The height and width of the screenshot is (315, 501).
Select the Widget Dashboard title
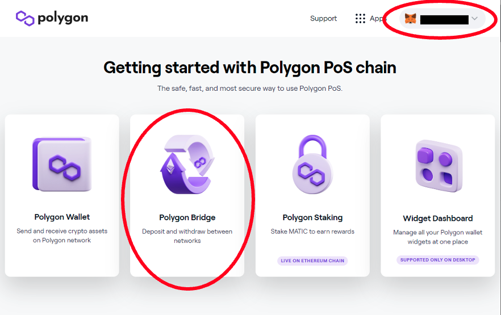pos(437,218)
